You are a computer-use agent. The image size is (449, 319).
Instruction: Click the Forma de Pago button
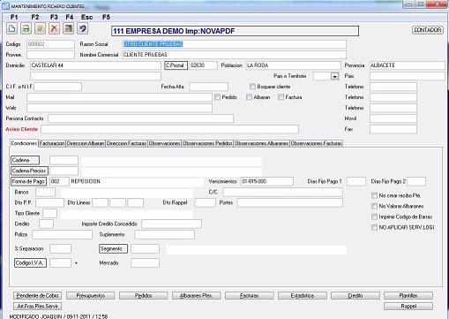point(28,181)
